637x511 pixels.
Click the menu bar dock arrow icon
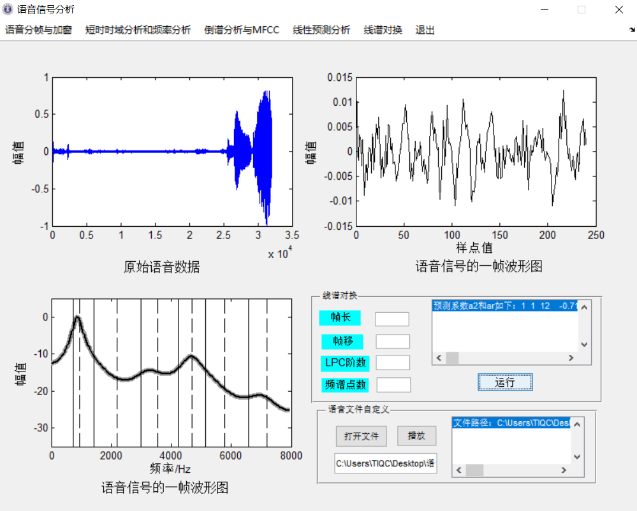pyautogui.click(x=632, y=30)
